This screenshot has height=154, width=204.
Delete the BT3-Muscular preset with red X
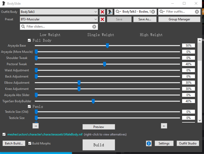[102, 19]
